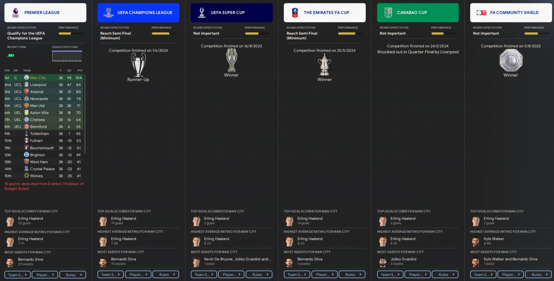Click Bernardo Silva's Premier League assists portrait
Viewport: 554px width, 281px height.
click(x=10, y=262)
